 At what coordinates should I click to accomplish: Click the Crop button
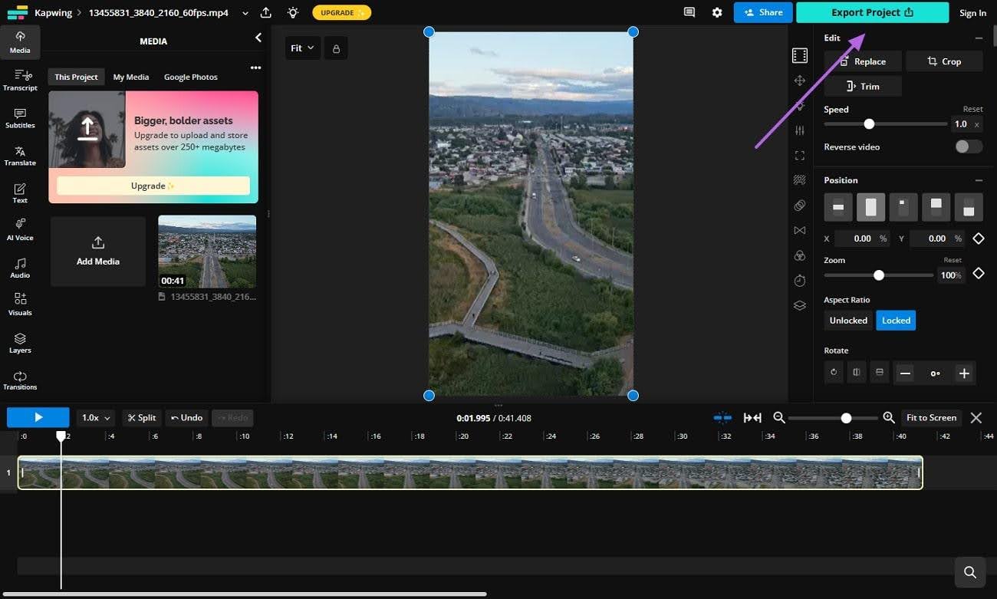pos(944,61)
